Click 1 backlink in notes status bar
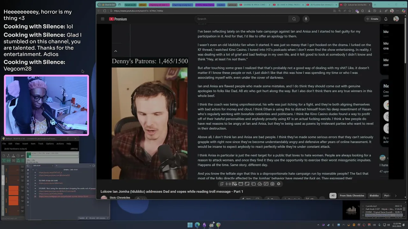The height and width of the screenshot is (229, 408). click(82, 218)
